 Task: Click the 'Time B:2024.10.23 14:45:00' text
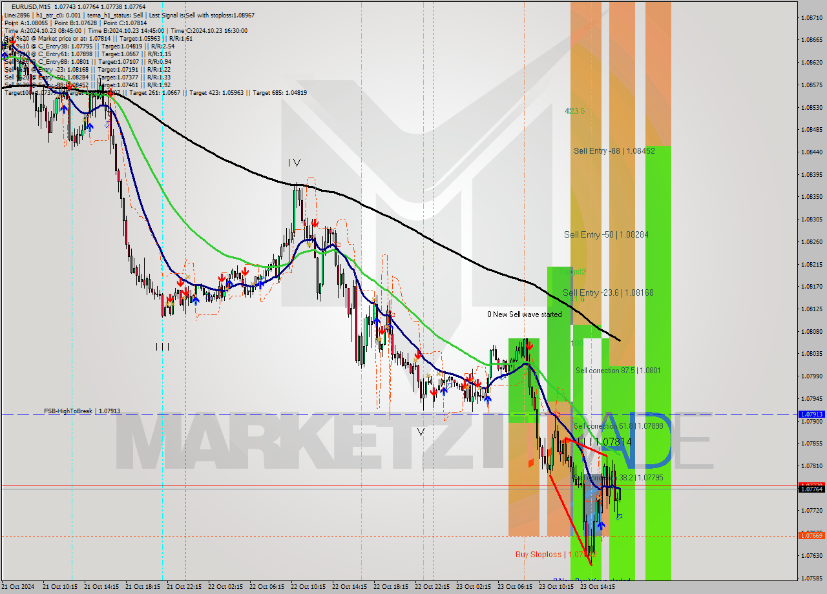[x=125, y=30]
